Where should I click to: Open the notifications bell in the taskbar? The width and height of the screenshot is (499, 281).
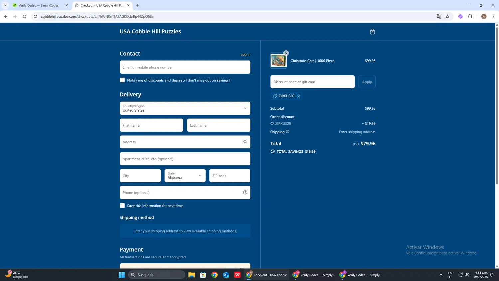[492, 275]
